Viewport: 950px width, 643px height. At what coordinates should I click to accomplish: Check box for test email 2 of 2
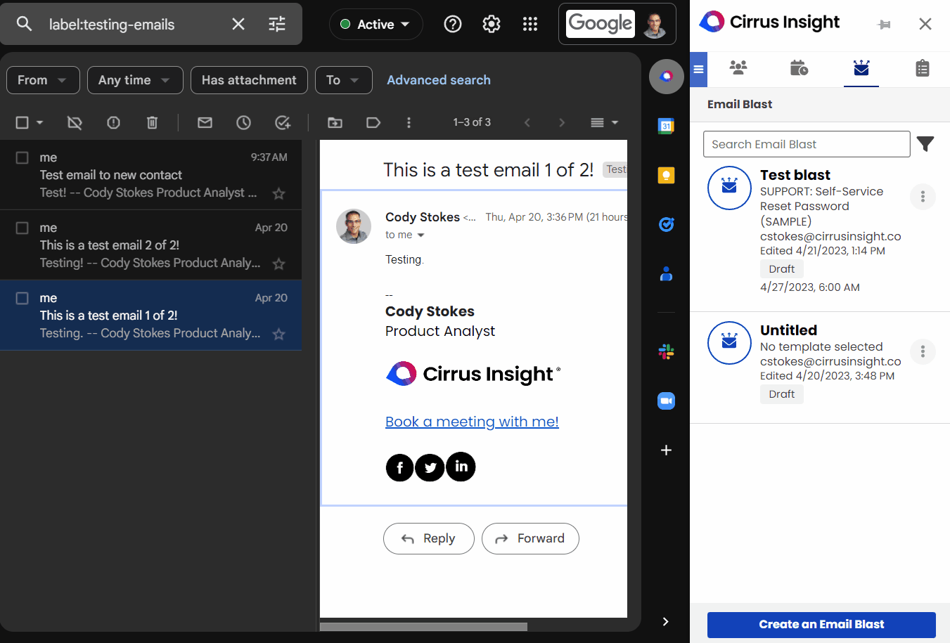click(x=23, y=228)
